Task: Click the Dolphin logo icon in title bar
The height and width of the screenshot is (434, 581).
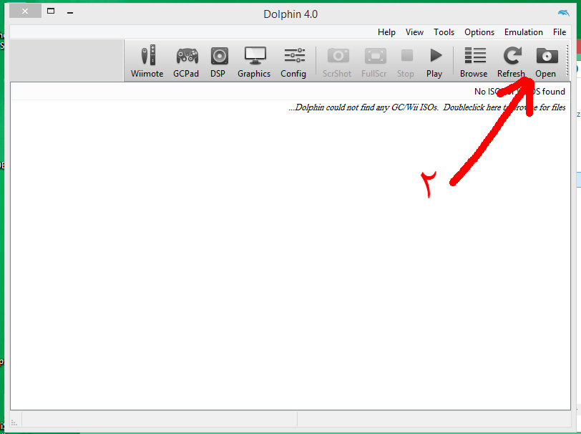Action: pos(564,14)
